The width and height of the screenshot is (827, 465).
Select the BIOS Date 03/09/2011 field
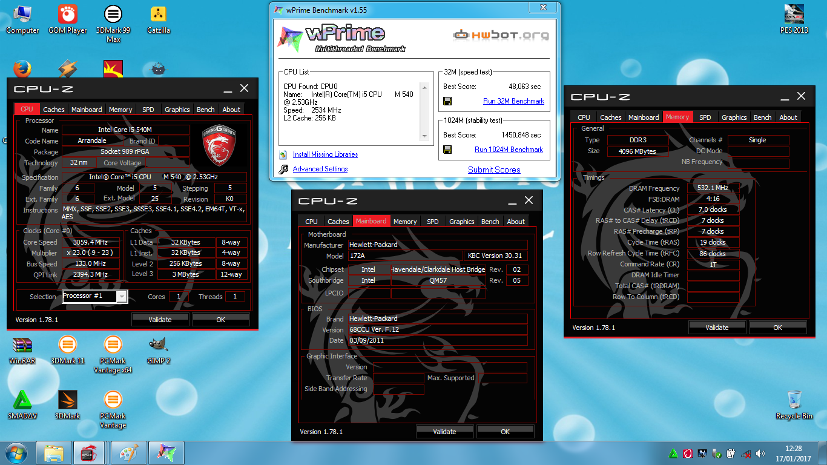coord(438,340)
